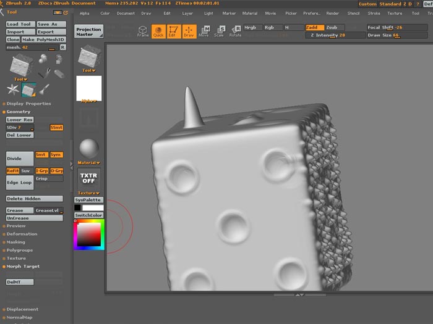Activate the Draw mode icon
The image size is (433, 324).
tap(189, 31)
